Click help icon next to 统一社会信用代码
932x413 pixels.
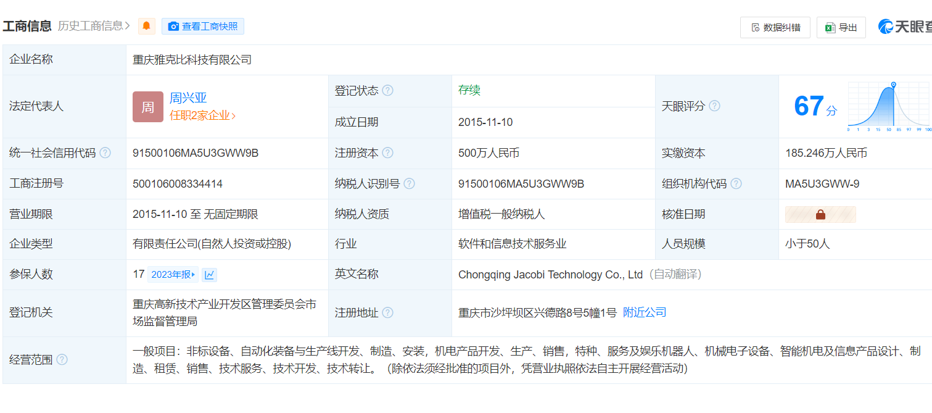coord(105,153)
